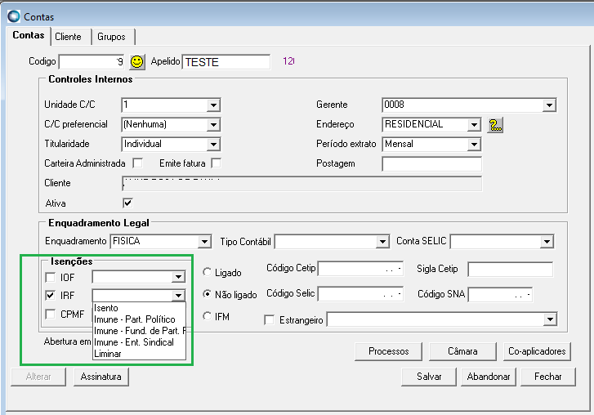Choose the IFM radio option

tap(208, 316)
